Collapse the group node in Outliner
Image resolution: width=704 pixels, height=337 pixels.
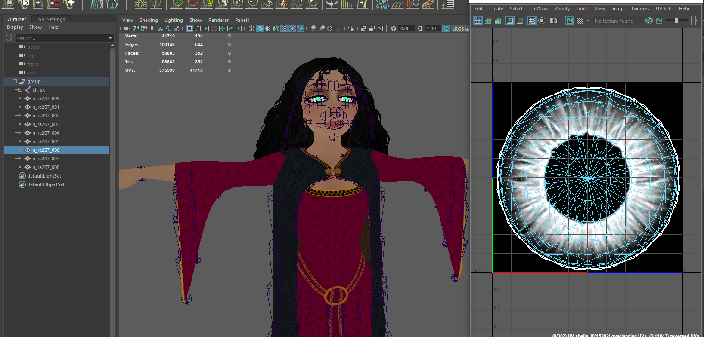15,81
